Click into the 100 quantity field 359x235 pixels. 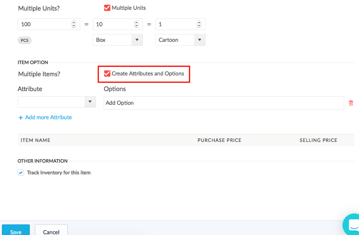pyautogui.click(x=49, y=24)
